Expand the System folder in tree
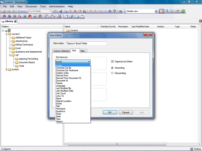The width and height of the screenshot is (202, 151). pos(6,70)
